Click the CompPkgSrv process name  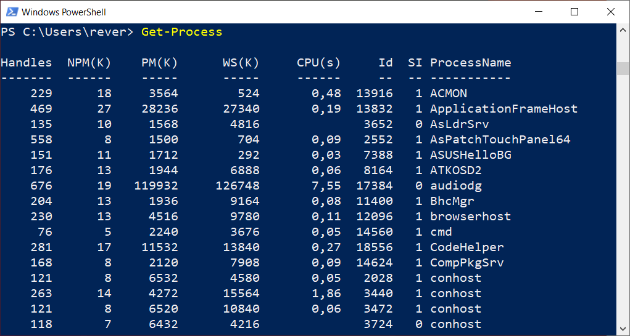pyautogui.click(x=467, y=263)
